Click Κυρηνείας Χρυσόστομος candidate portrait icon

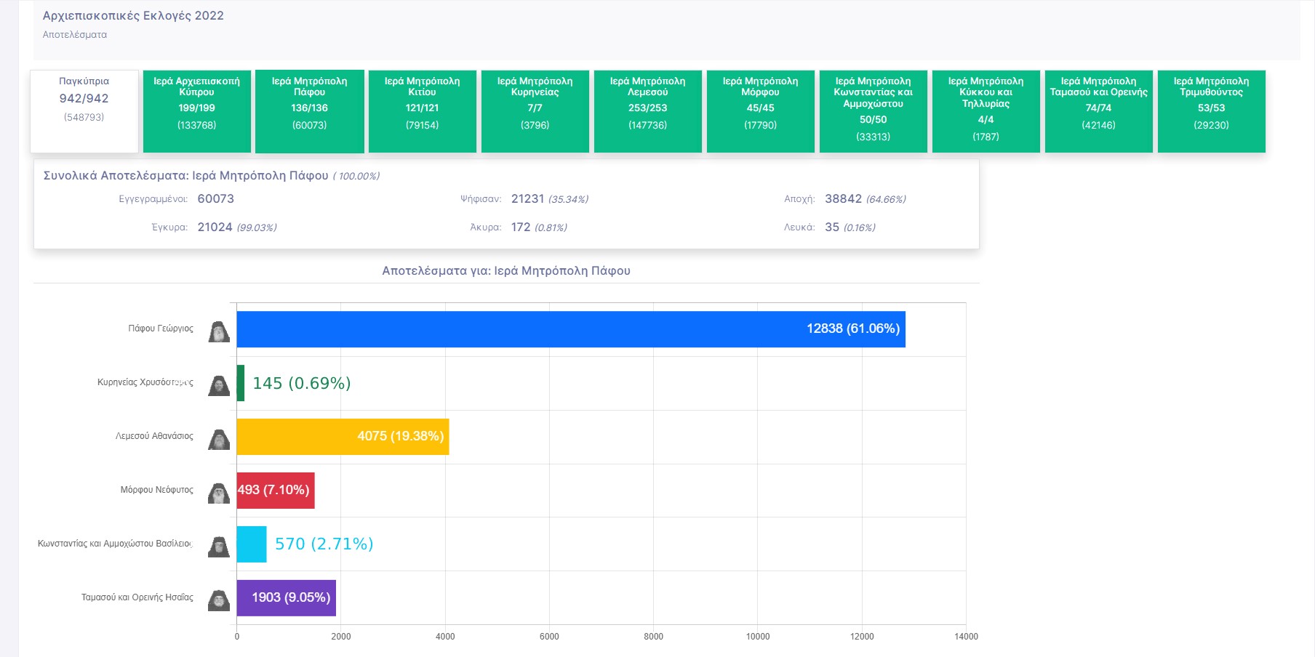click(x=219, y=385)
